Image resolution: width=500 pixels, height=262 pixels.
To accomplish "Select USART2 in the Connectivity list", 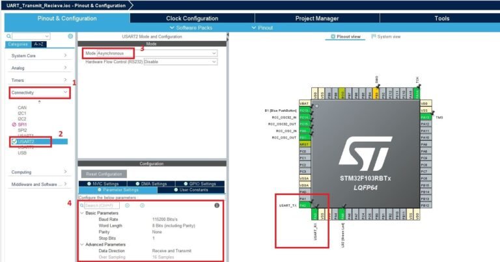I will [x=26, y=141].
